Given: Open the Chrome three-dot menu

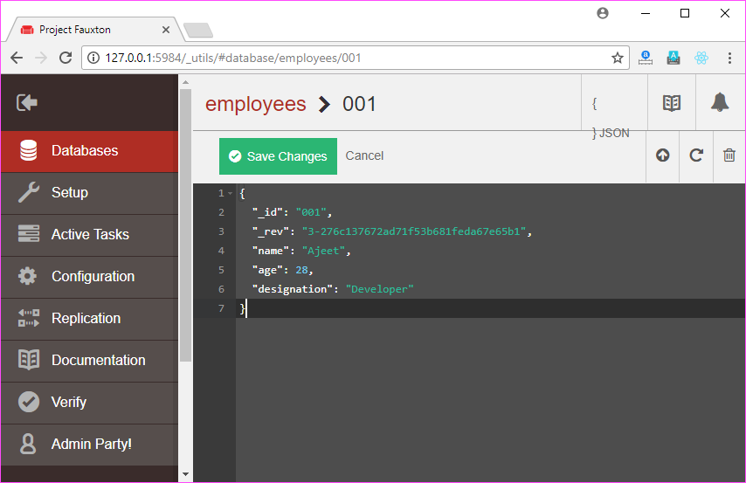Looking at the screenshot, I should coord(729,58).
